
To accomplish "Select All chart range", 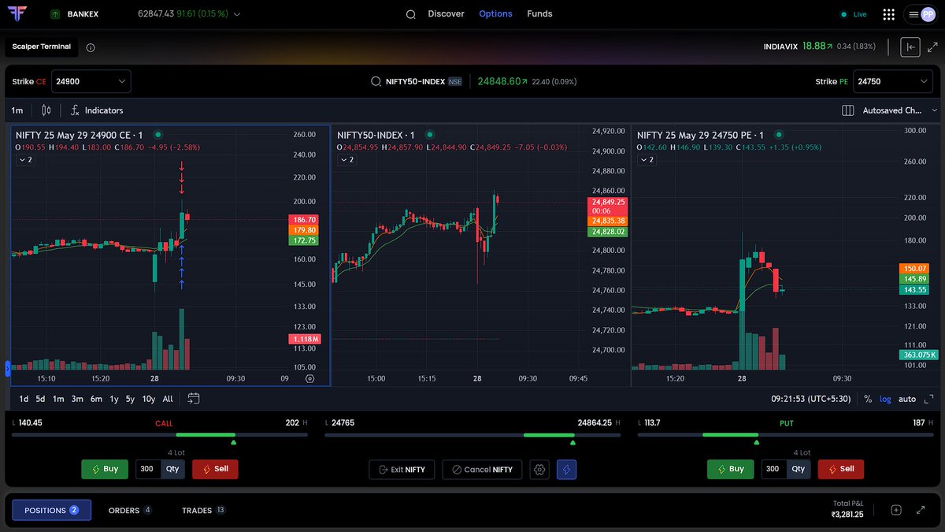I will 168,399.
